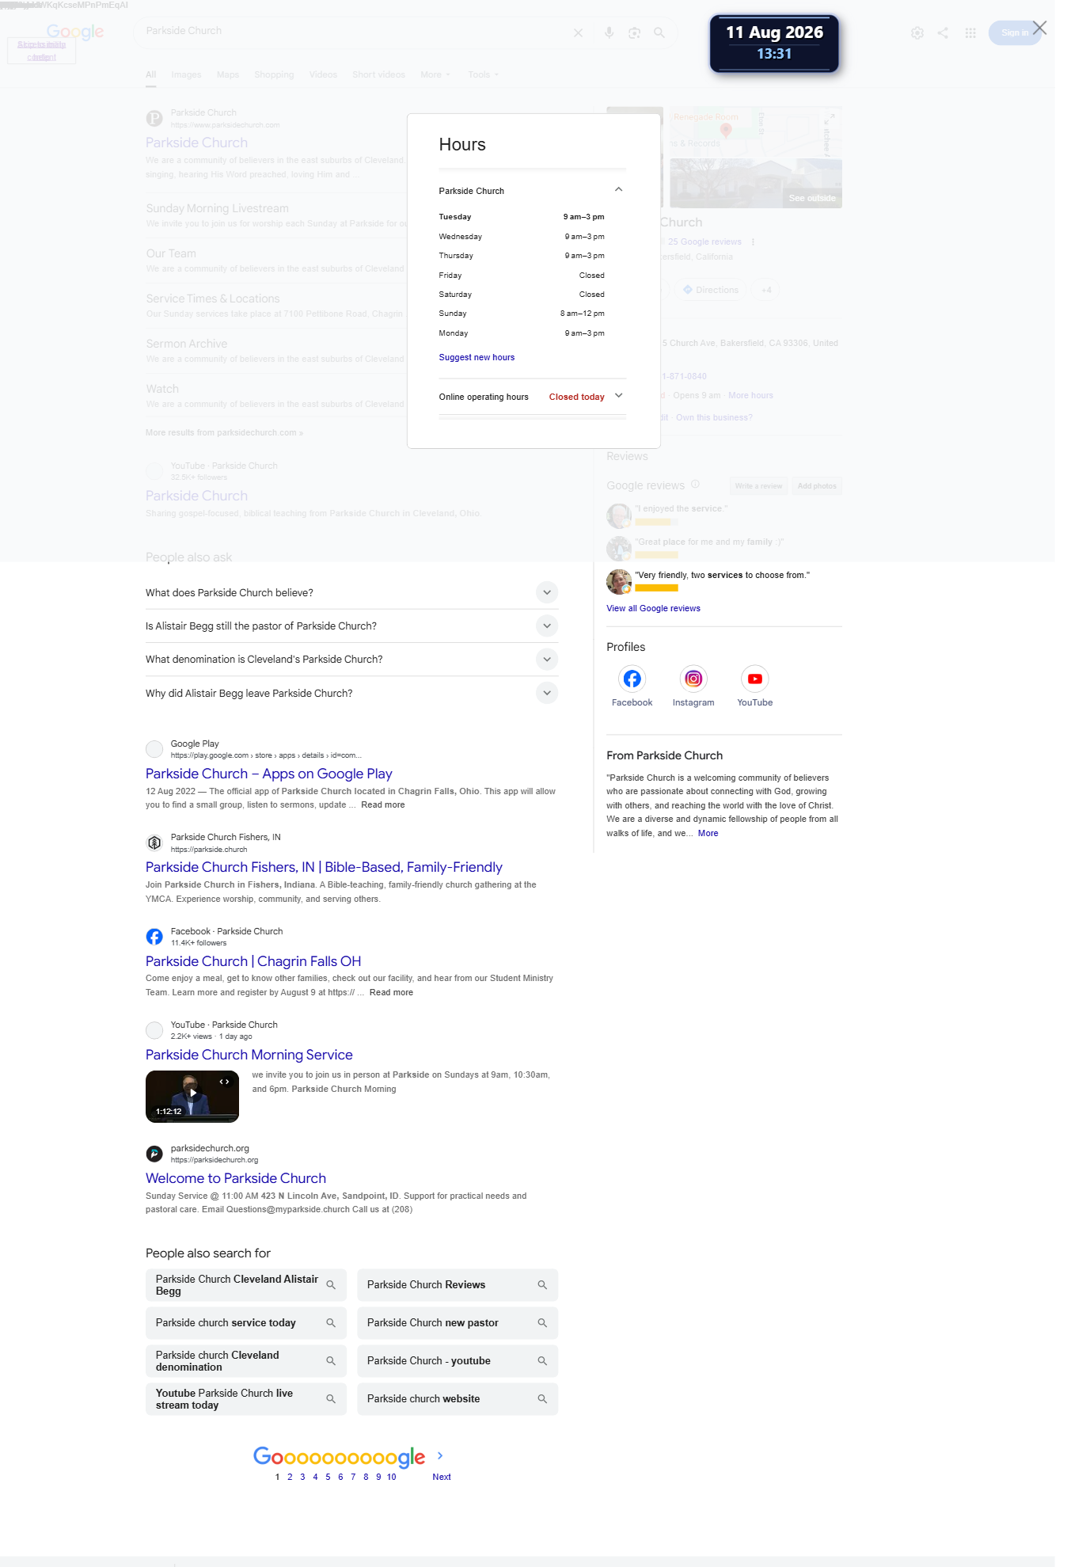Open the Tools dropdown
The width and height of the screenshot is (1067, 1567).
coord(484,74)
